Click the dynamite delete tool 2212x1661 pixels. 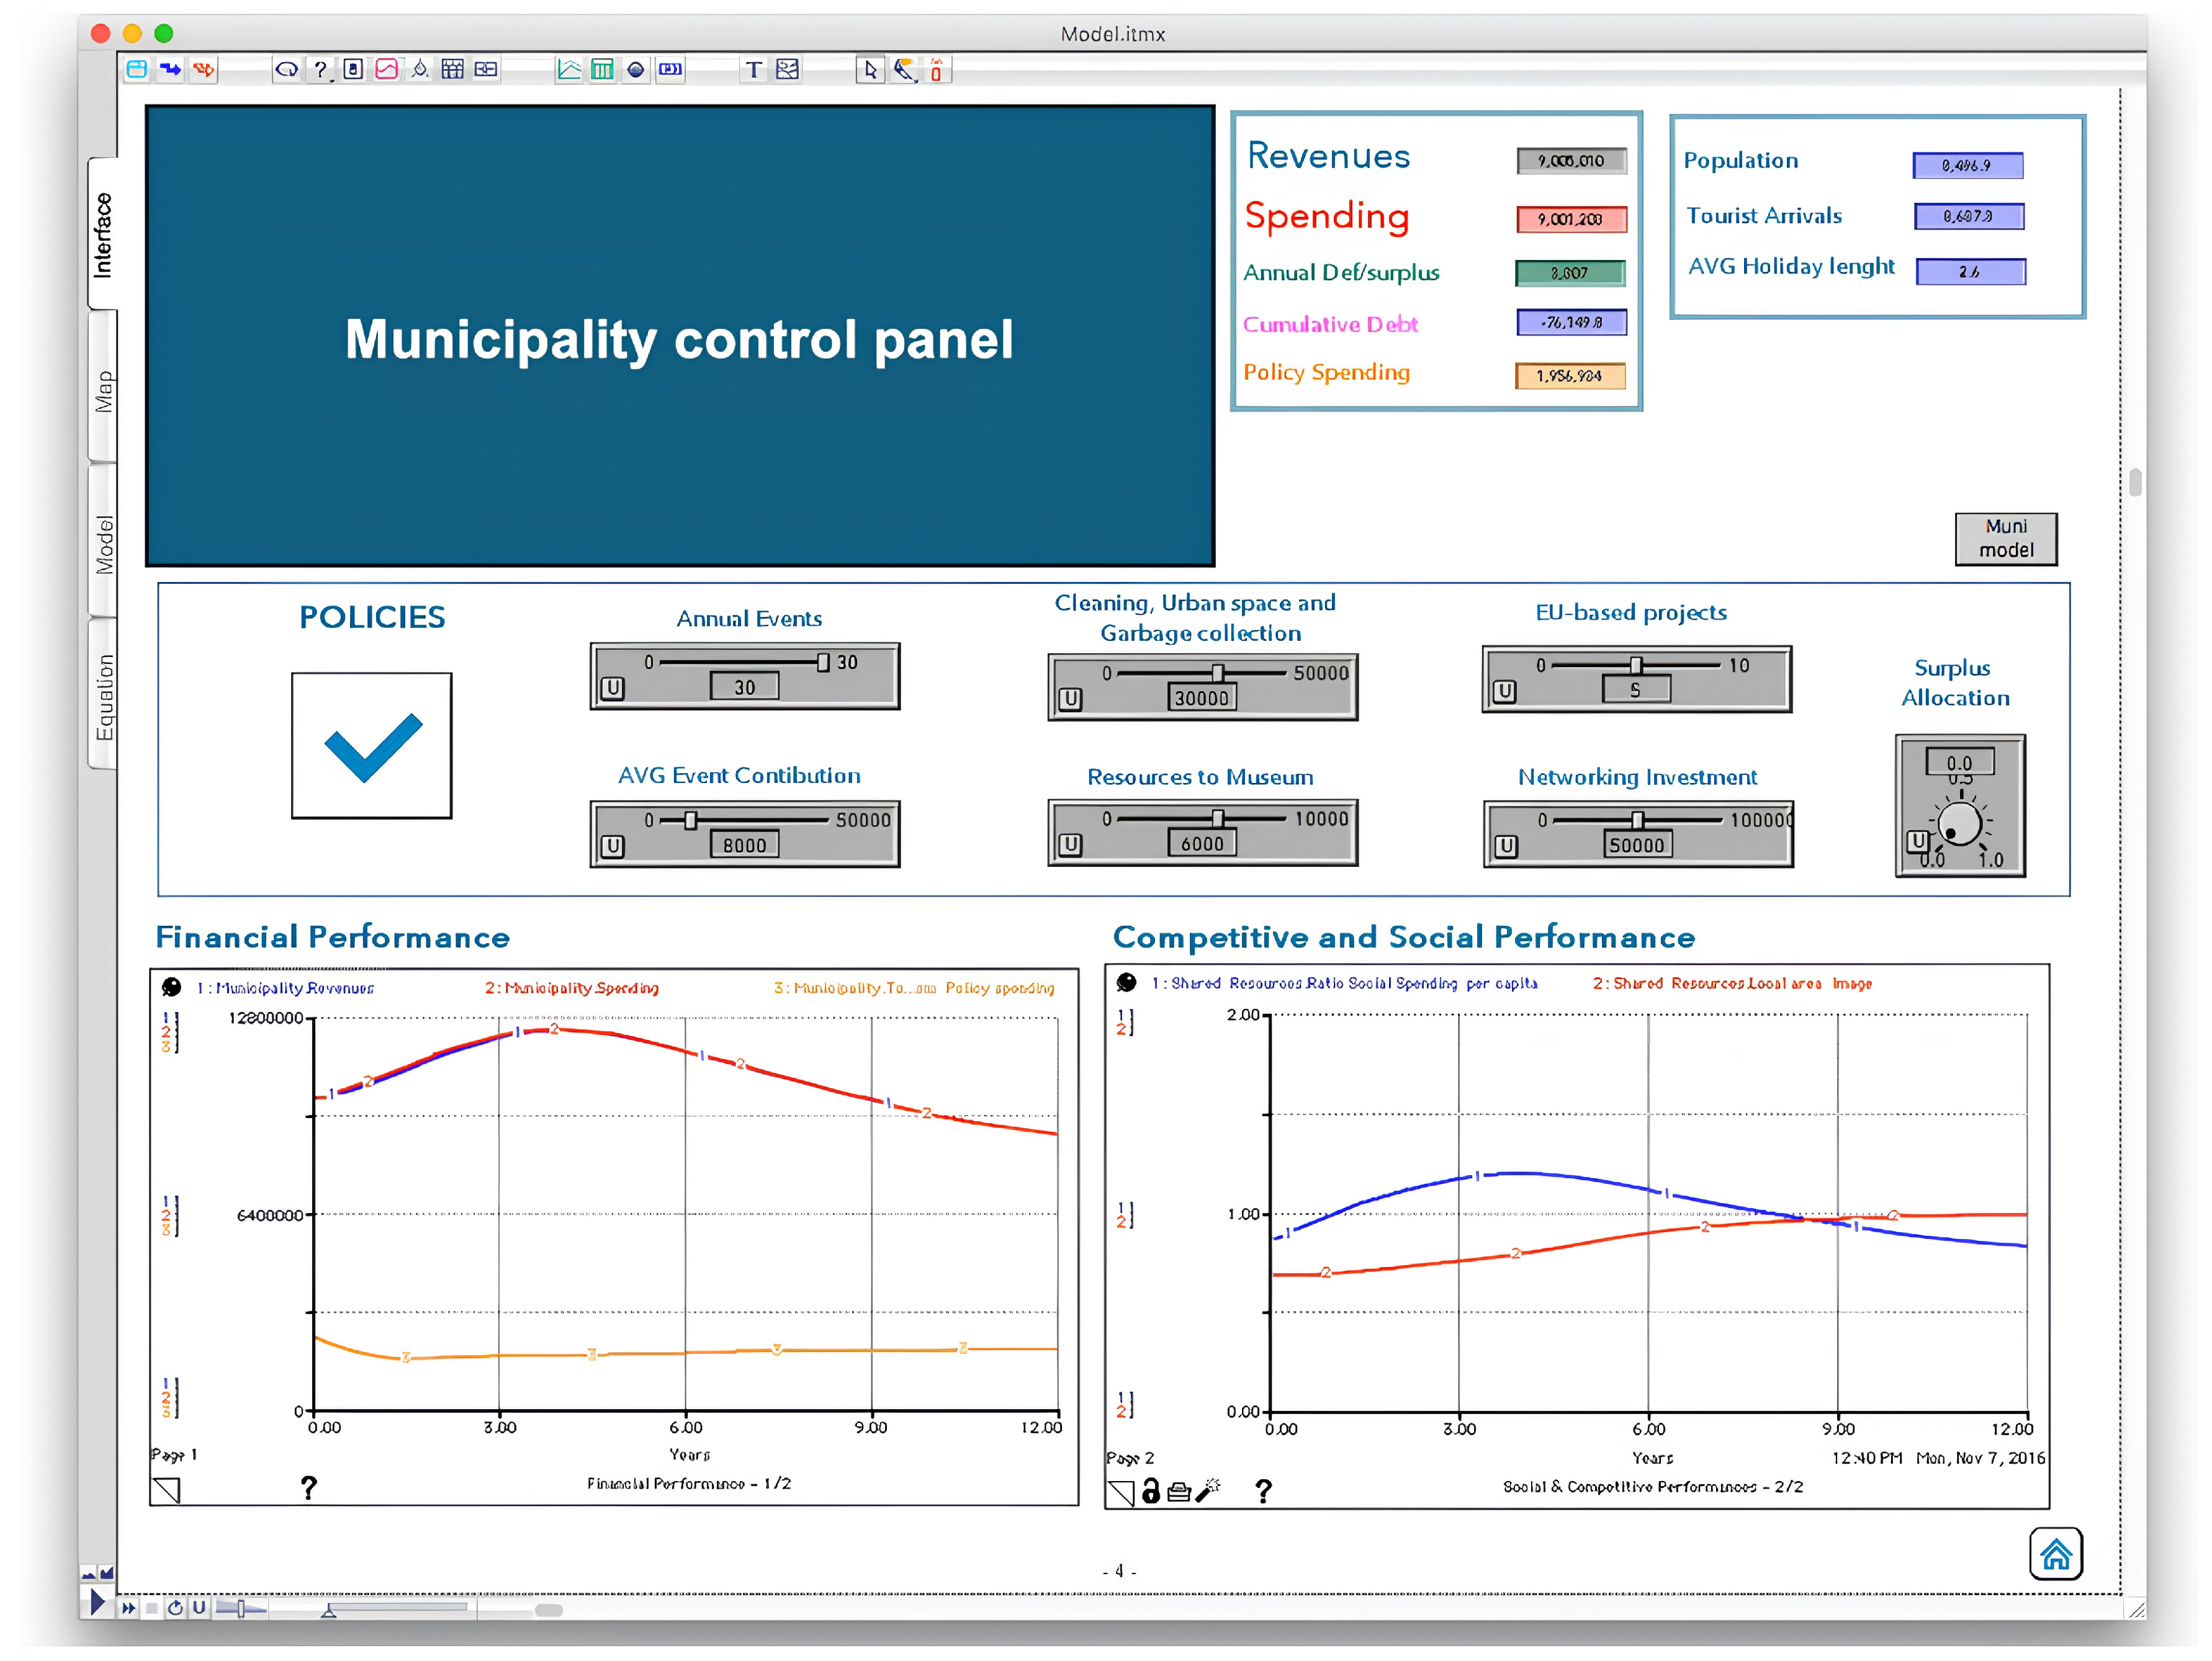pyautogui.click(x=936, y=69)
